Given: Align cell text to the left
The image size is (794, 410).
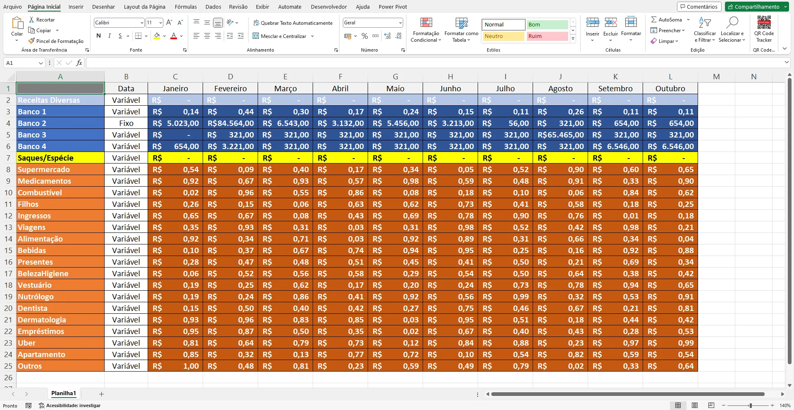Looking at the screenshot, I should point(196,36).
